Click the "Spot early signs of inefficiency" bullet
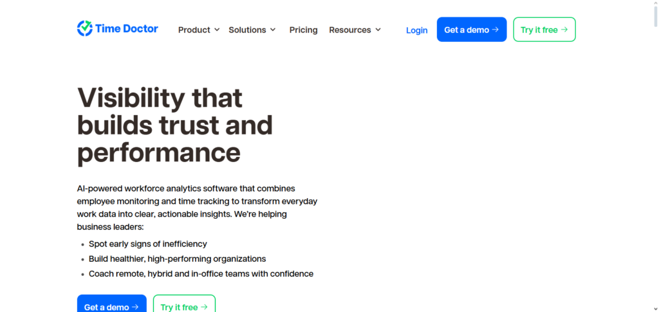 click(x=148, y=244)
